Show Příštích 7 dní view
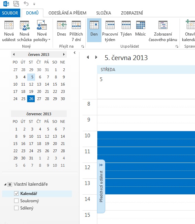The height and width of the screenshot is (224, 195). tap(76, 31)
